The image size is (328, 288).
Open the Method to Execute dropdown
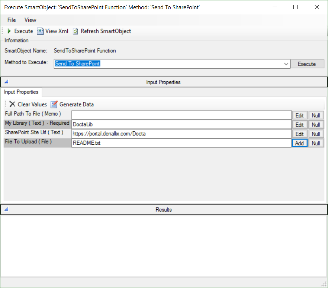pyautogui.click(x=286, y=63)
